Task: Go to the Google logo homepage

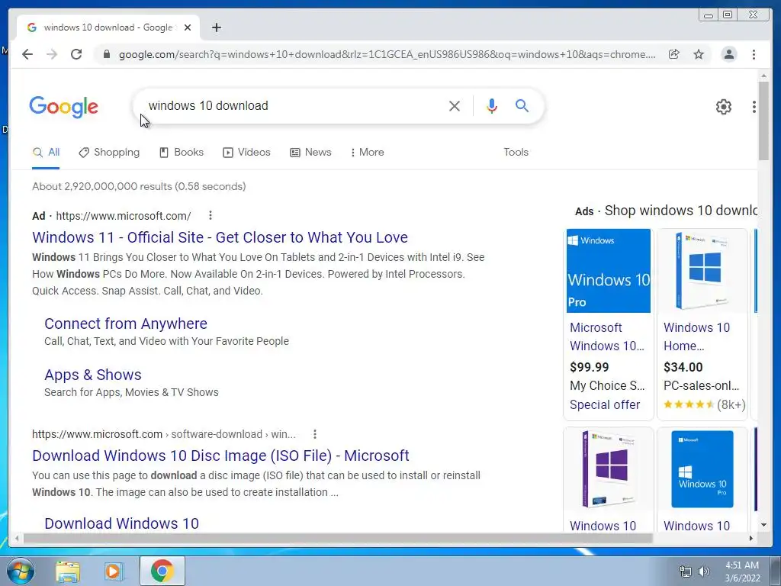Action: click(x=64, y=107)
